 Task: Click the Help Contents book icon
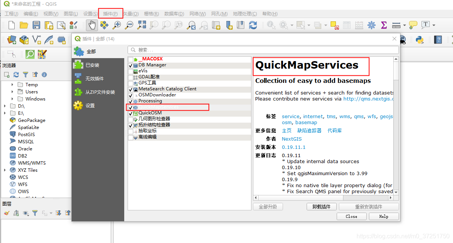click(438, 39)
